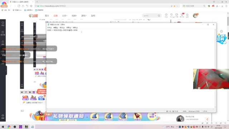
Task: Click the browser forward arrow
Action: 15,6
